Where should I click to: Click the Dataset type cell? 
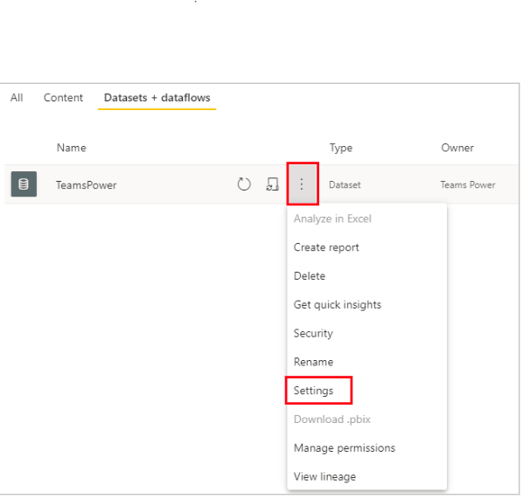[345, 185]
